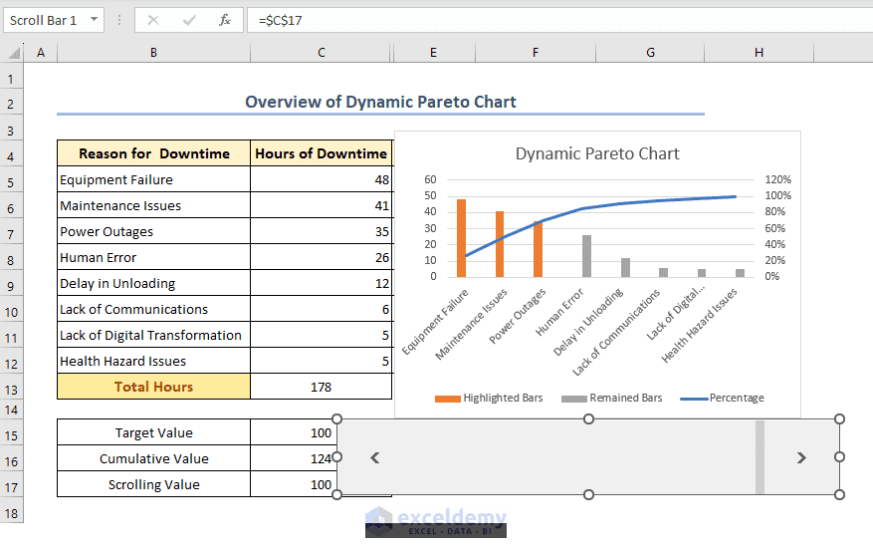Viewport: 873px width, 553px height.
Task: Click the scroll bar track area
Action: click(567, 457)
